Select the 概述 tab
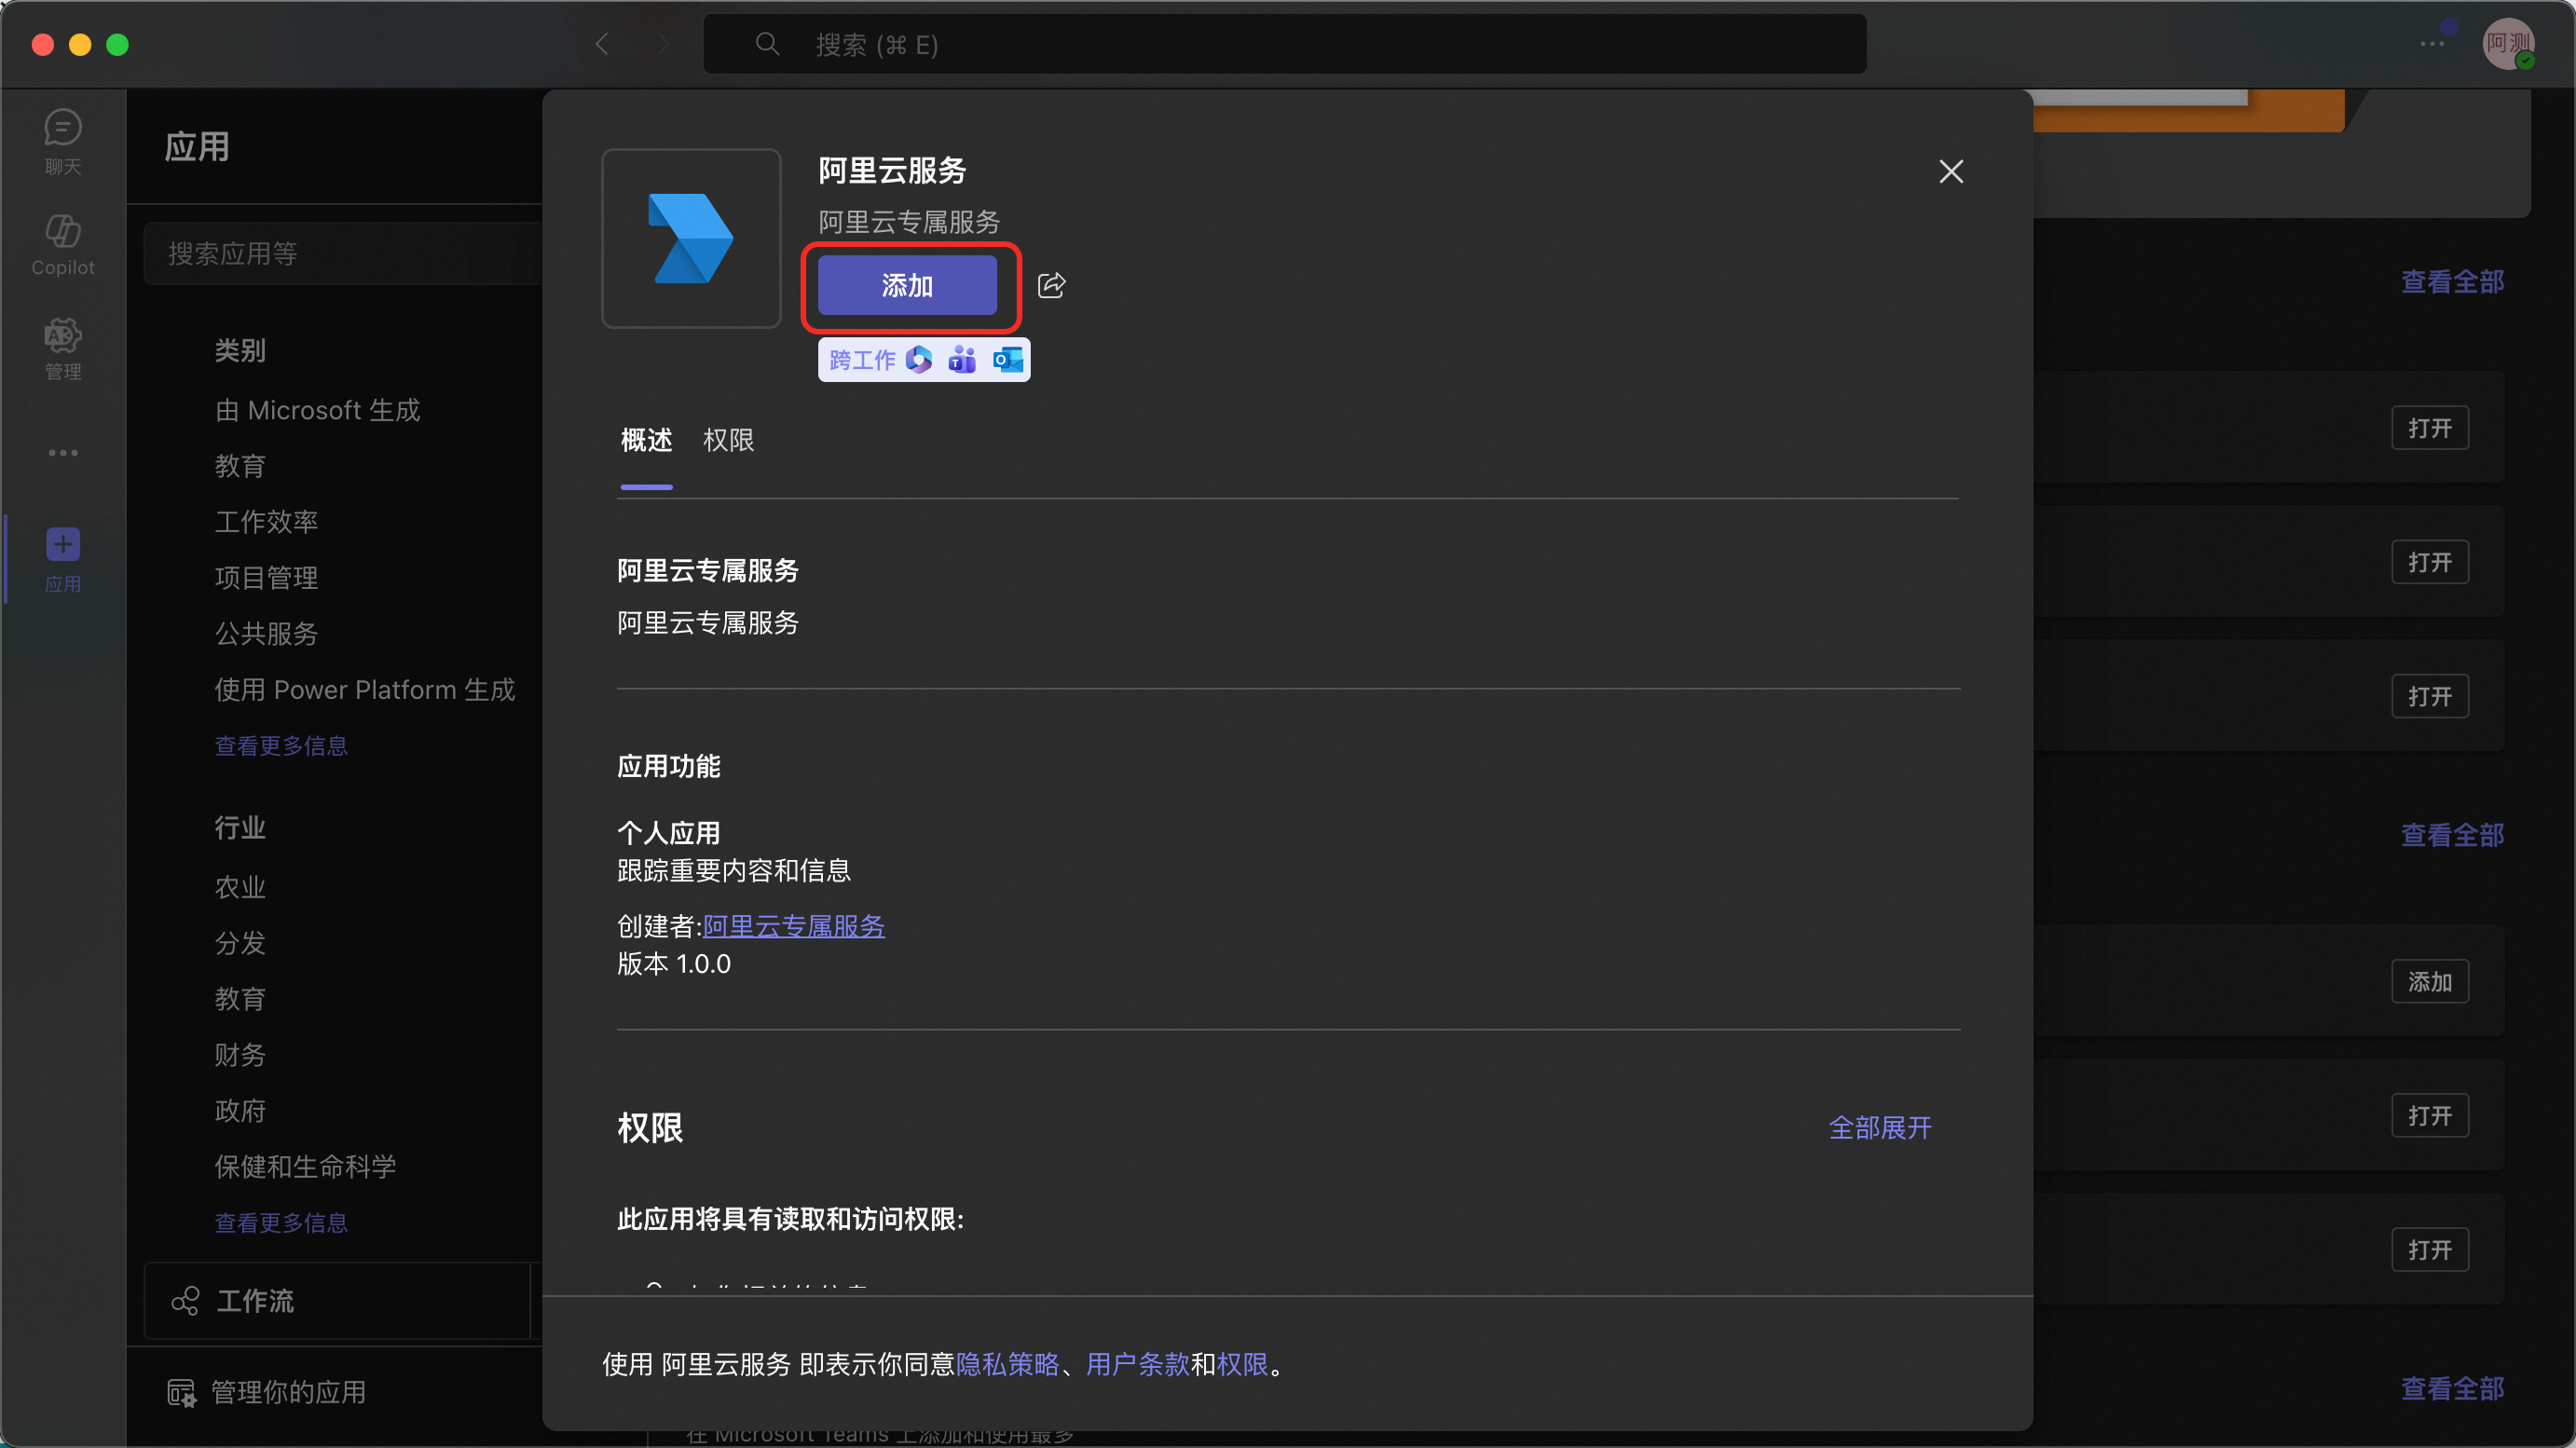This screenshot has width=2576, height=1448. pyautogui.click(x=646, y=440)
